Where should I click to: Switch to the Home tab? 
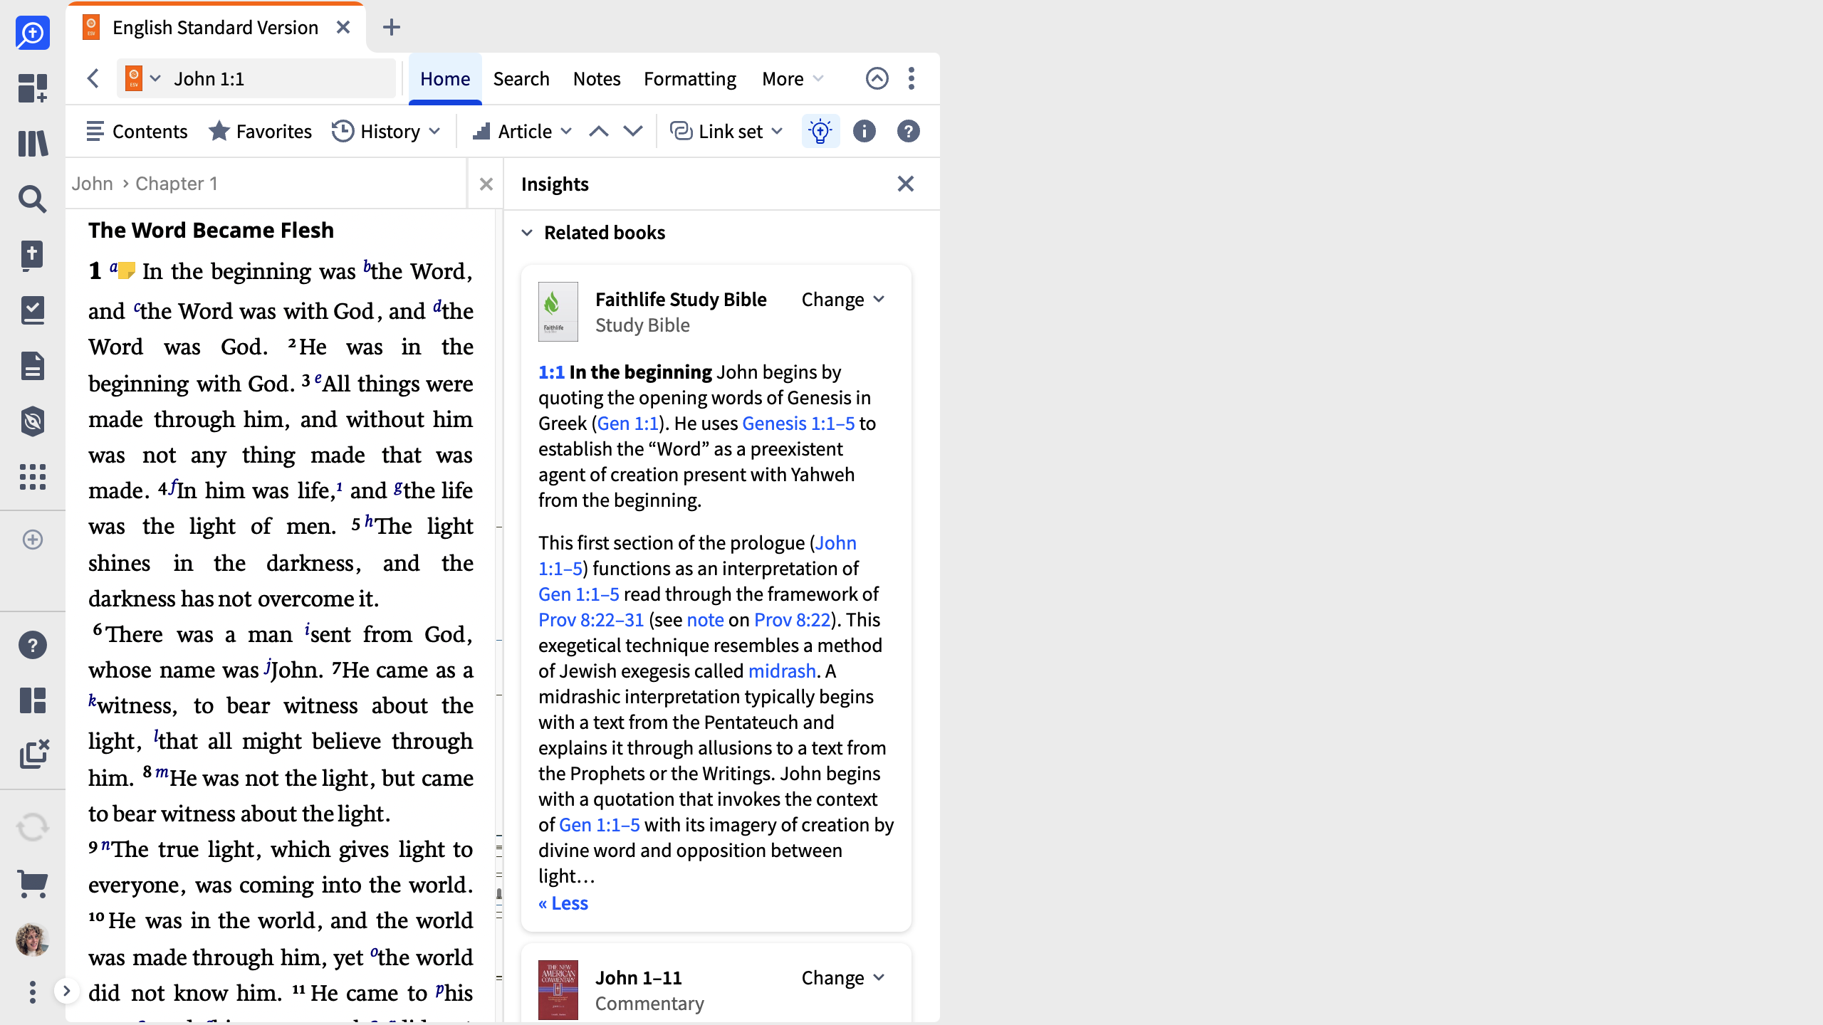pyautogui.click(x=445, y=78)
